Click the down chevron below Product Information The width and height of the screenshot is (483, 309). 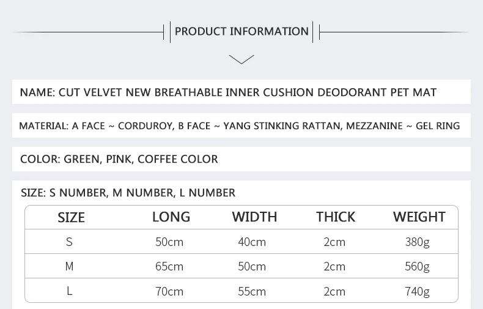coord(242,59)
